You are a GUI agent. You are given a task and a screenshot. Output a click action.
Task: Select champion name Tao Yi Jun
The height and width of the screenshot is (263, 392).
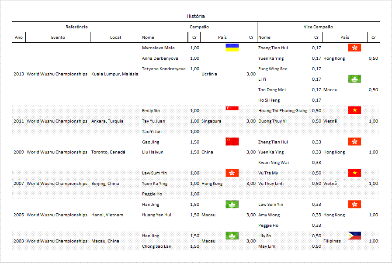point(152,132)
